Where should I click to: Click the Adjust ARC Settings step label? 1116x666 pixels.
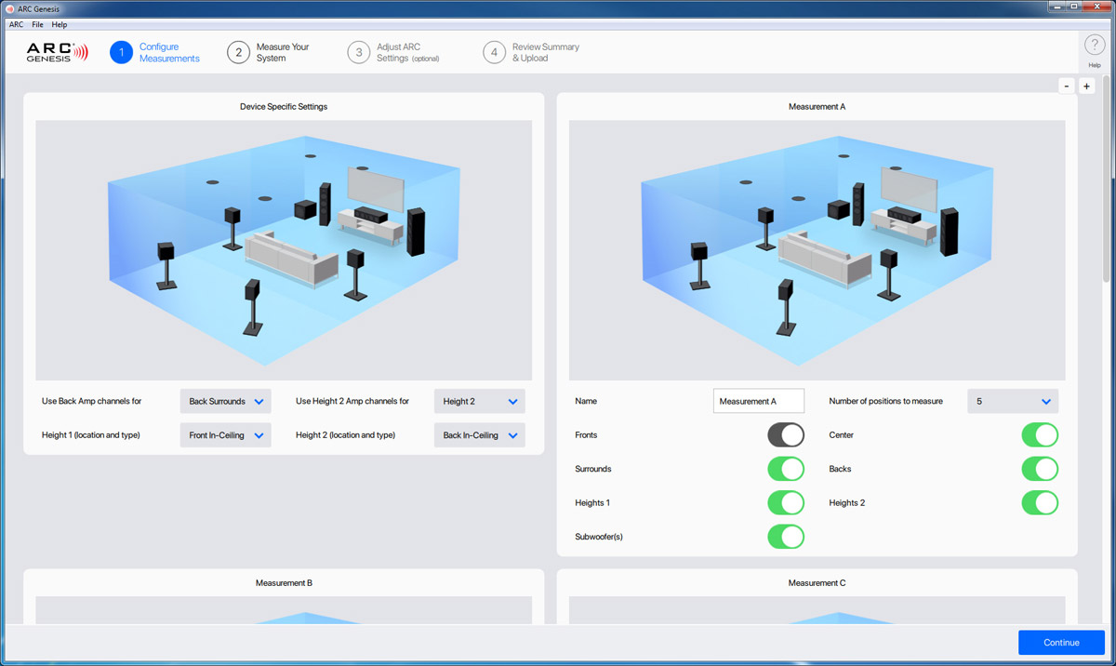click(x=407, y=52)
